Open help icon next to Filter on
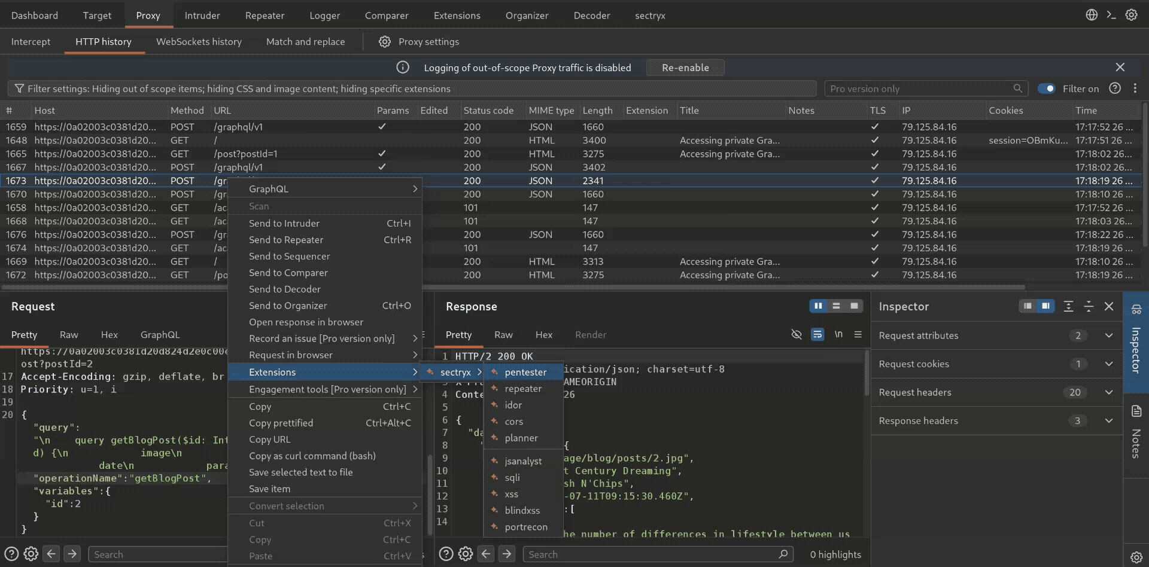 tap(1115, 89)
